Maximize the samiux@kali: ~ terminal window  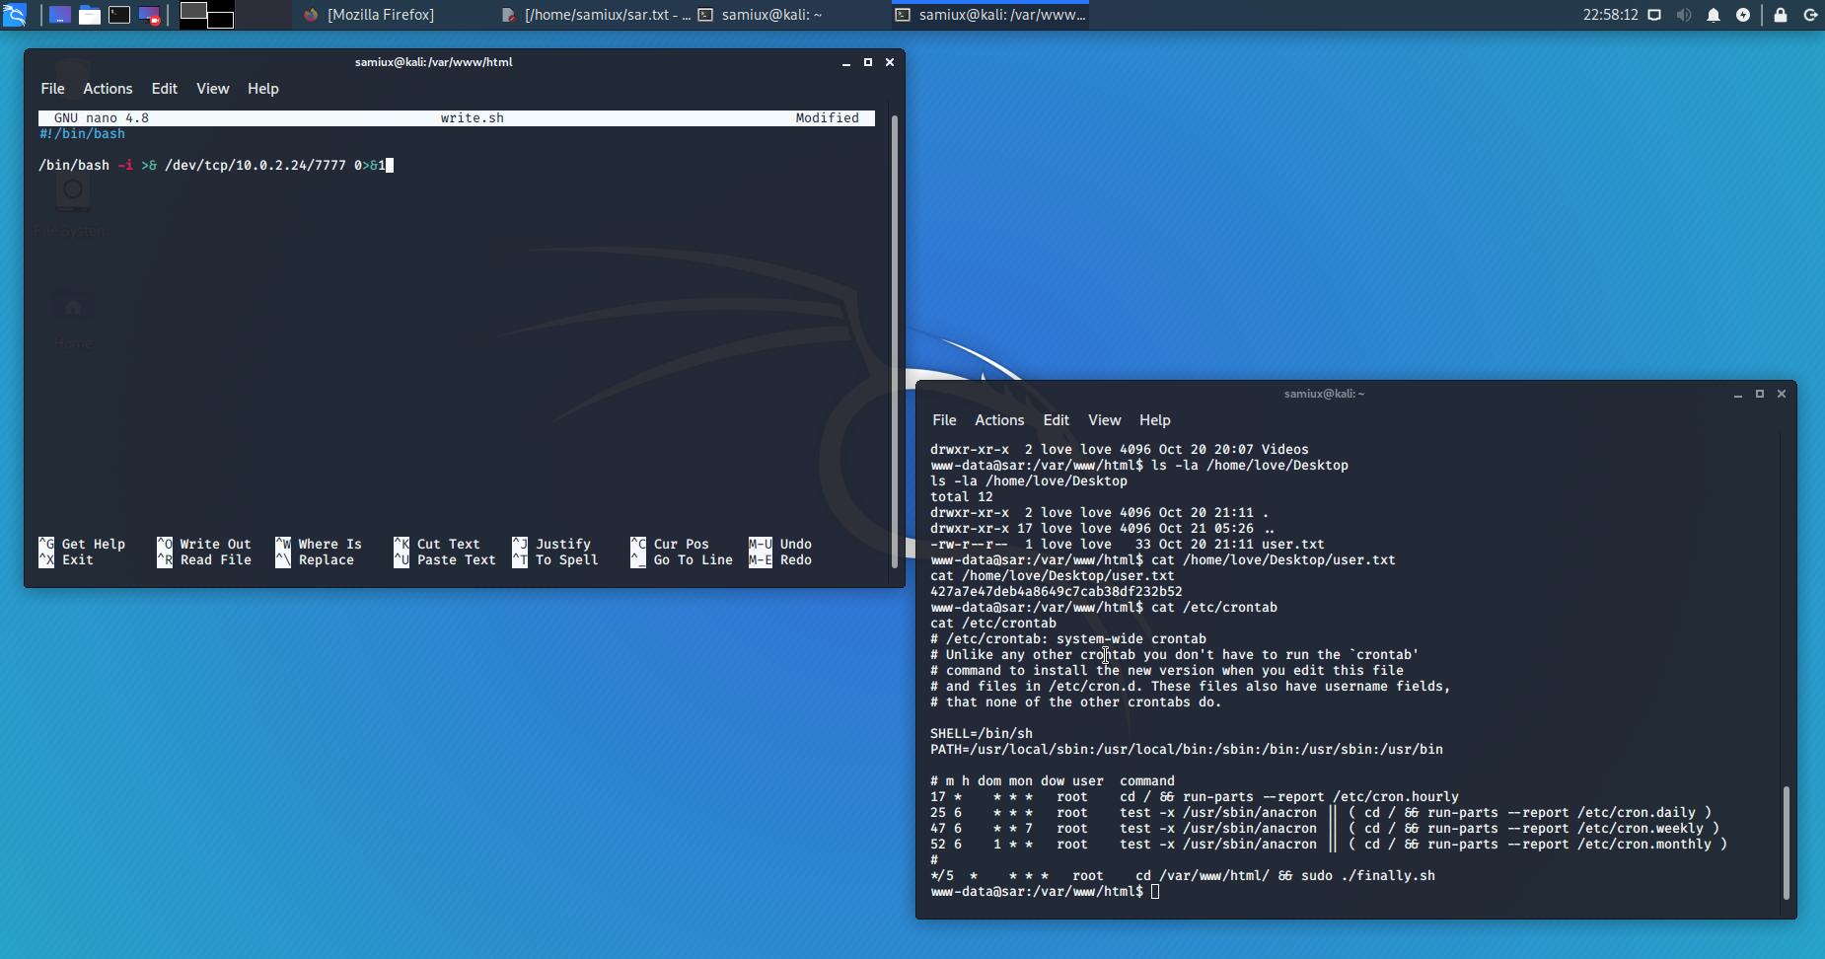tap(1760, 394)
